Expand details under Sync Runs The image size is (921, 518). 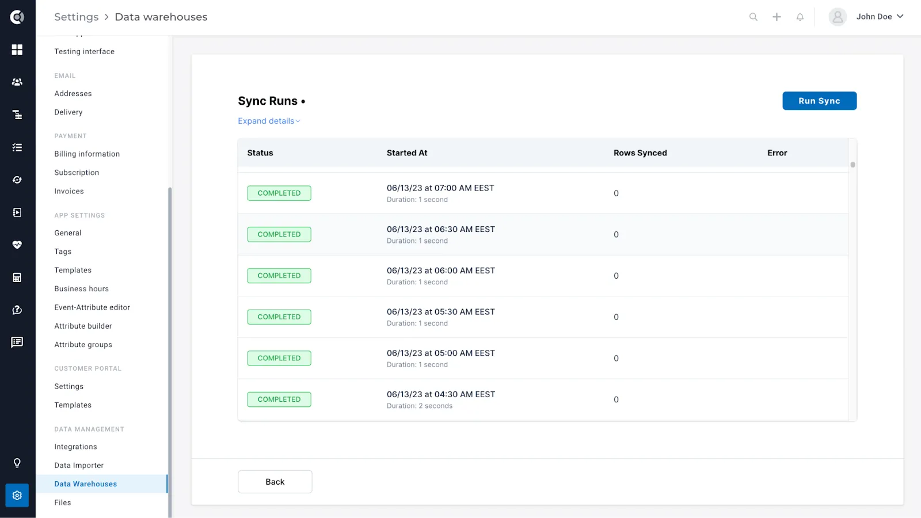tap(269, 121)
